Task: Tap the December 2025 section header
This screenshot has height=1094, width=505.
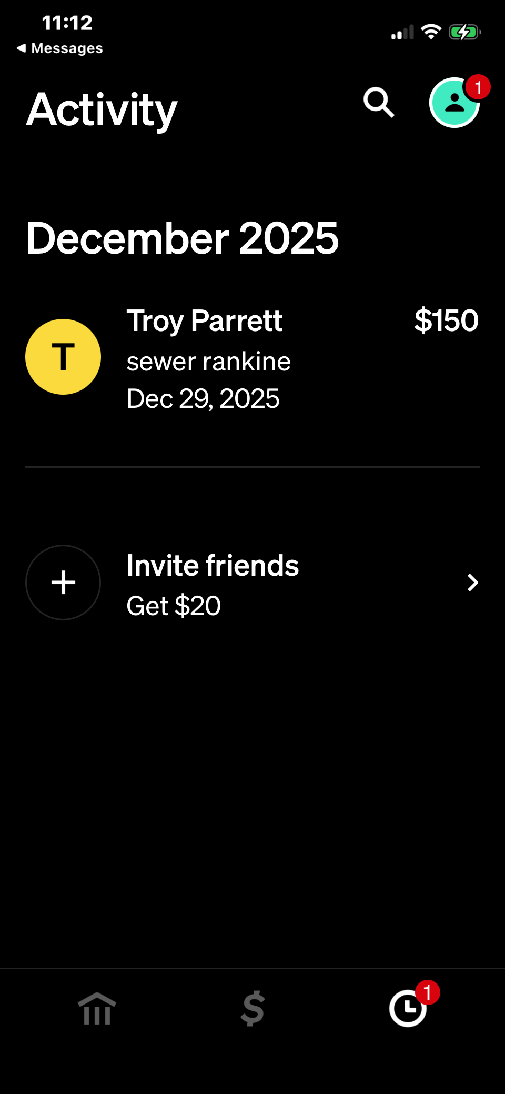Action: pyautogui.click(x=182, y=238)
